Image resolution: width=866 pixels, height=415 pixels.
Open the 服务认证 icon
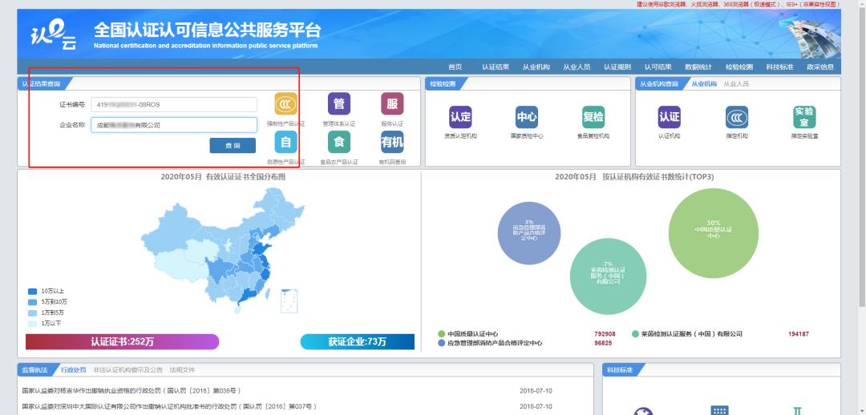[391, 105]
